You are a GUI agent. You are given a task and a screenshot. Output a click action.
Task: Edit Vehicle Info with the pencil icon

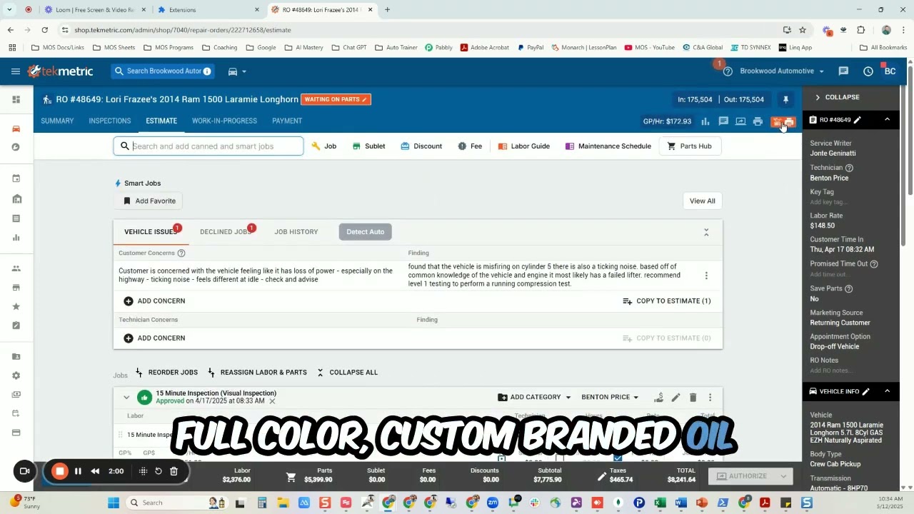click(866, 392)
